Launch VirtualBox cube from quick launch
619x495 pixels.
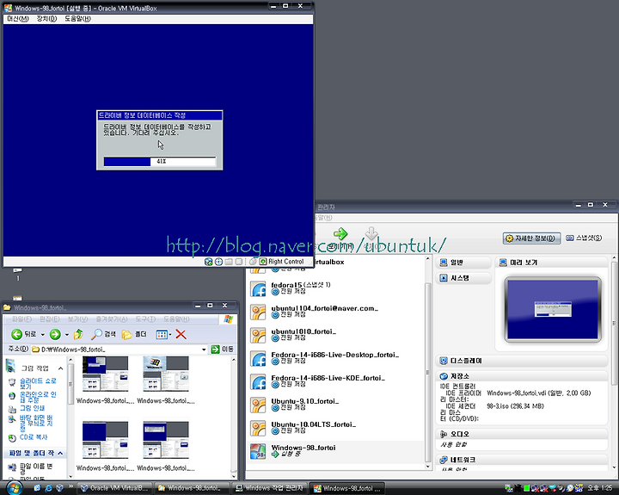[59, 488]
